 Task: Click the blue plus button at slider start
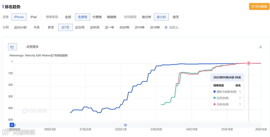click(12, 125)
